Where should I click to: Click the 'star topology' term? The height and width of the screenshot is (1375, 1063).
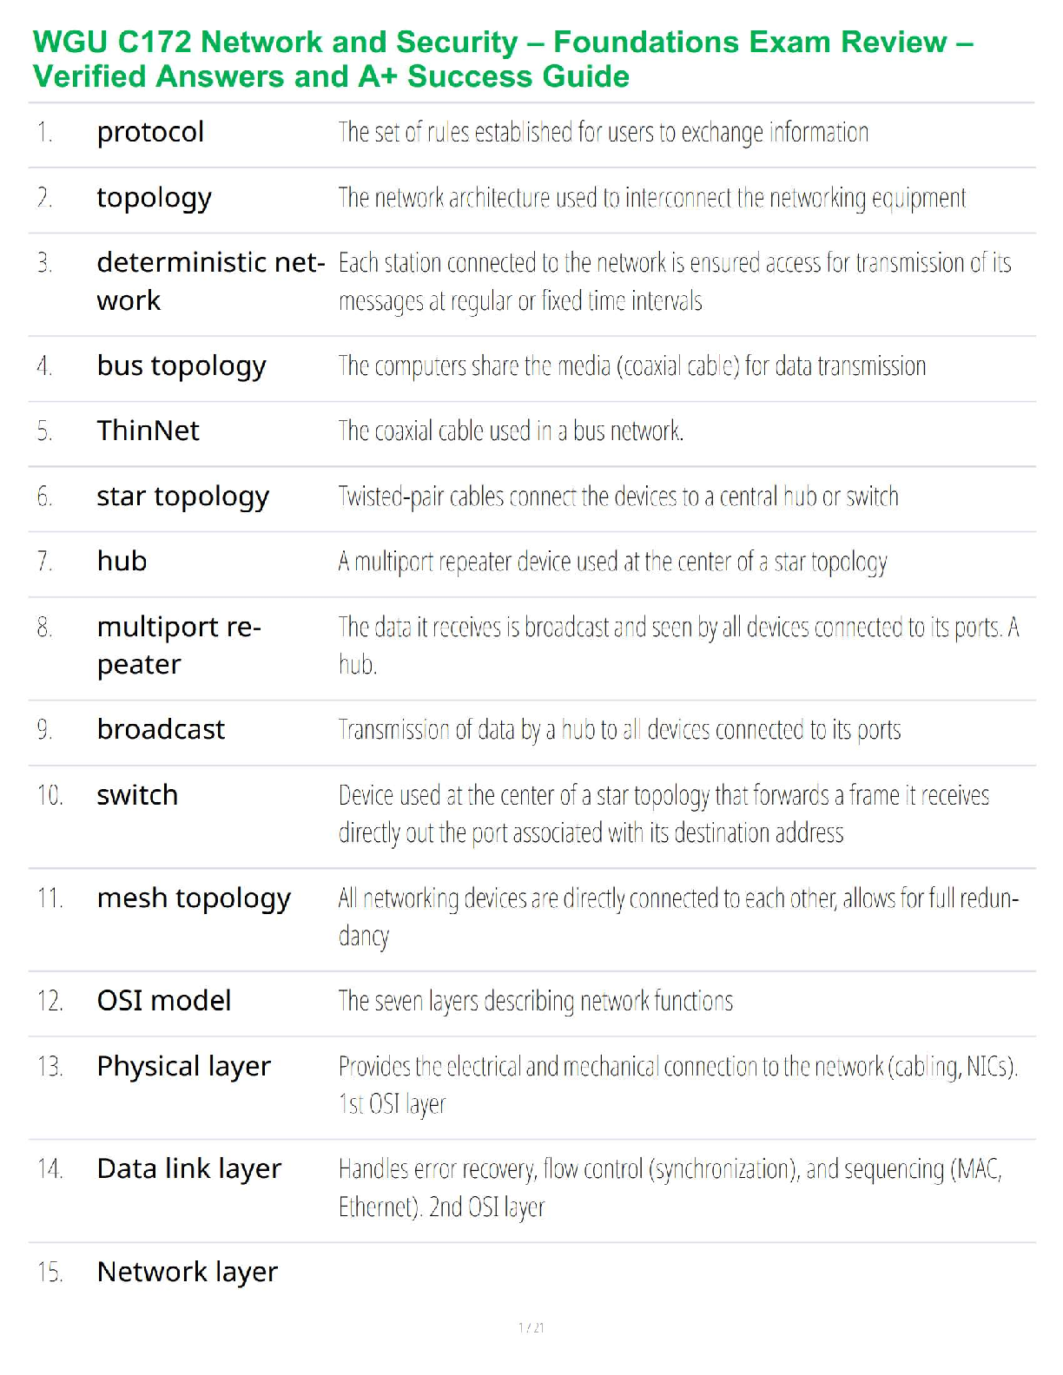click(x=182, y=497)
